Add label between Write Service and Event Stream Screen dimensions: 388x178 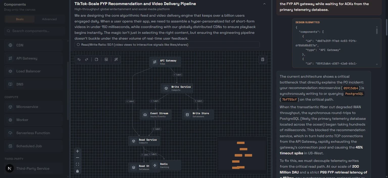pos(155,101)
